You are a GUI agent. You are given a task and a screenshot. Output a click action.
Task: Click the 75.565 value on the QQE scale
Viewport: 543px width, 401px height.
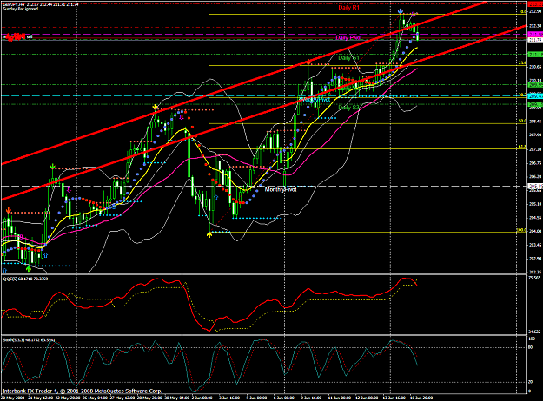click(x=535, y=278)
